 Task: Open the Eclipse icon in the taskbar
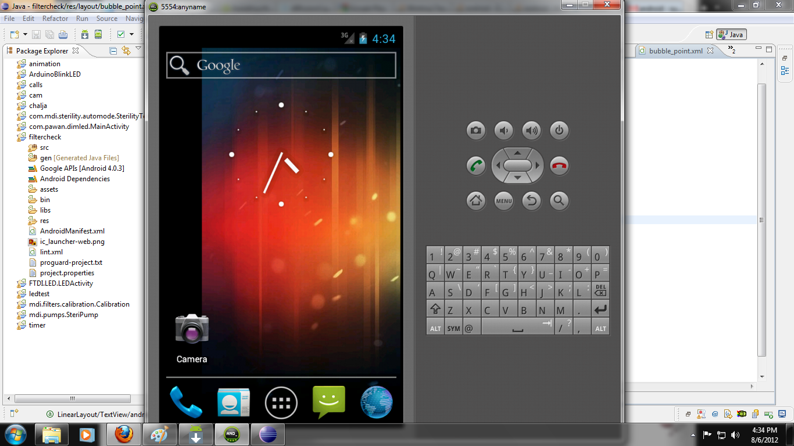pyautogui.click(x=268, y=434)
